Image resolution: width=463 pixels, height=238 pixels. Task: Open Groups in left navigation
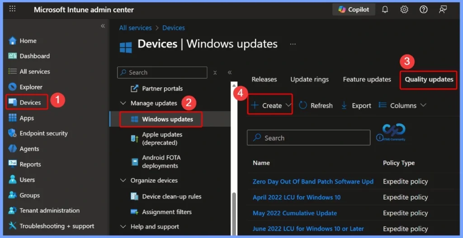coord(24,195)
